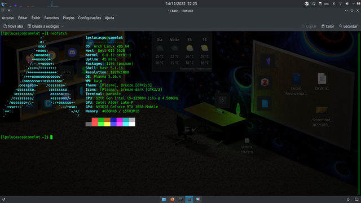Open the Exibir menu

(x=36, y=18)
